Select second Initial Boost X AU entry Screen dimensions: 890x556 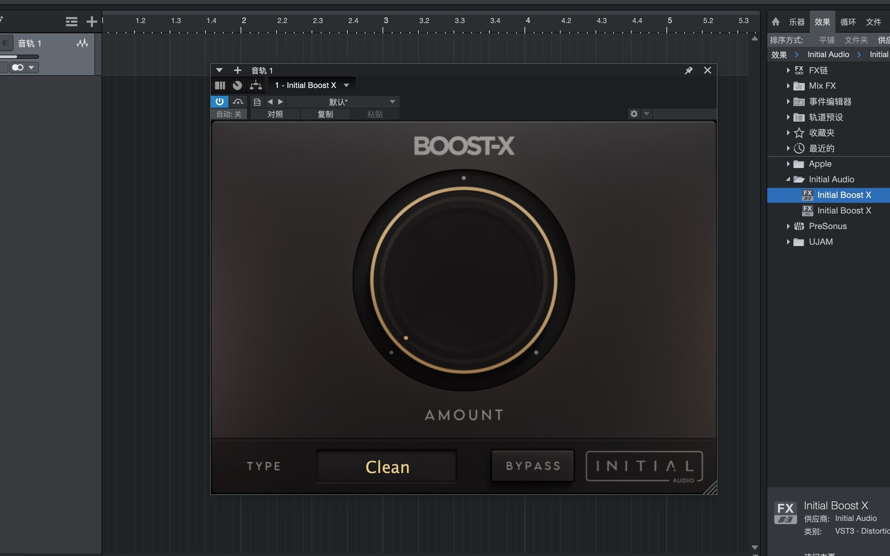tap(828, 211)
